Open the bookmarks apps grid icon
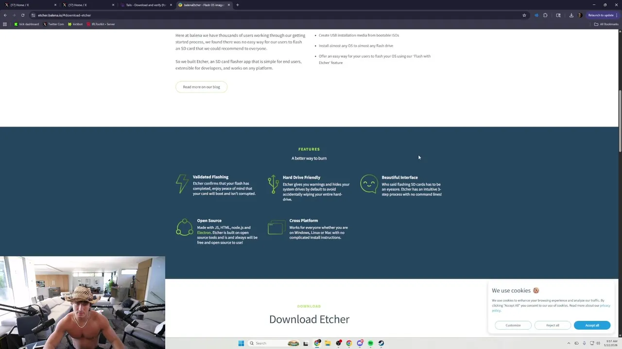Screen dimensions: 622x349 click(x=5, y=24)
